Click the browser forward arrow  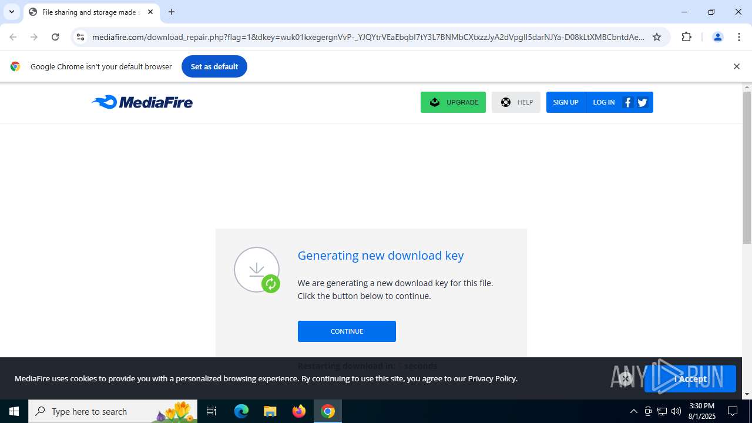tap(34, 37)
